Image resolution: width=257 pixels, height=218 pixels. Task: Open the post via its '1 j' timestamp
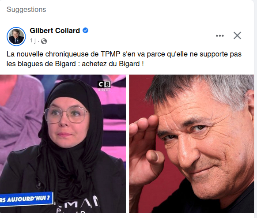point(33,40)
